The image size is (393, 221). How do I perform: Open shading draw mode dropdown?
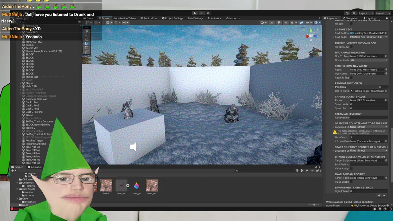[263, 22]
